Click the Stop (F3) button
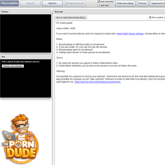 30,3
